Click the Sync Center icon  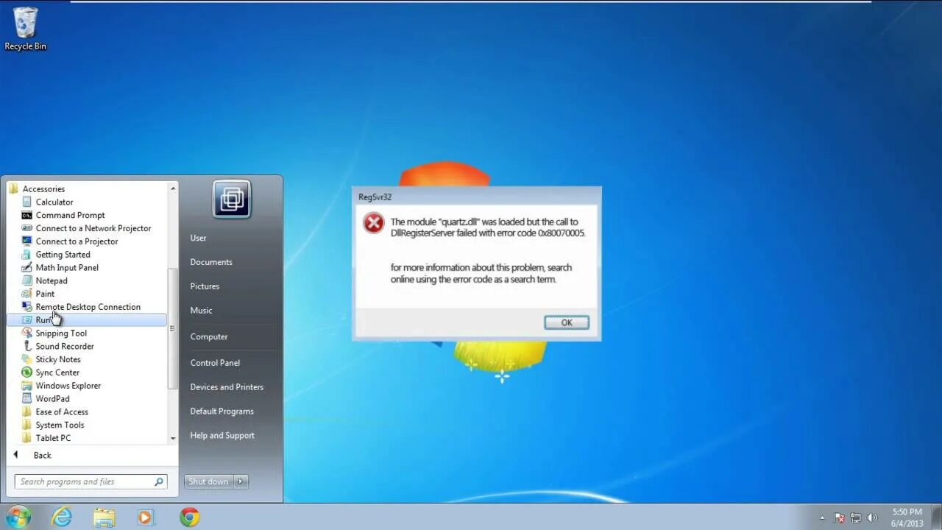pos(27,372)
